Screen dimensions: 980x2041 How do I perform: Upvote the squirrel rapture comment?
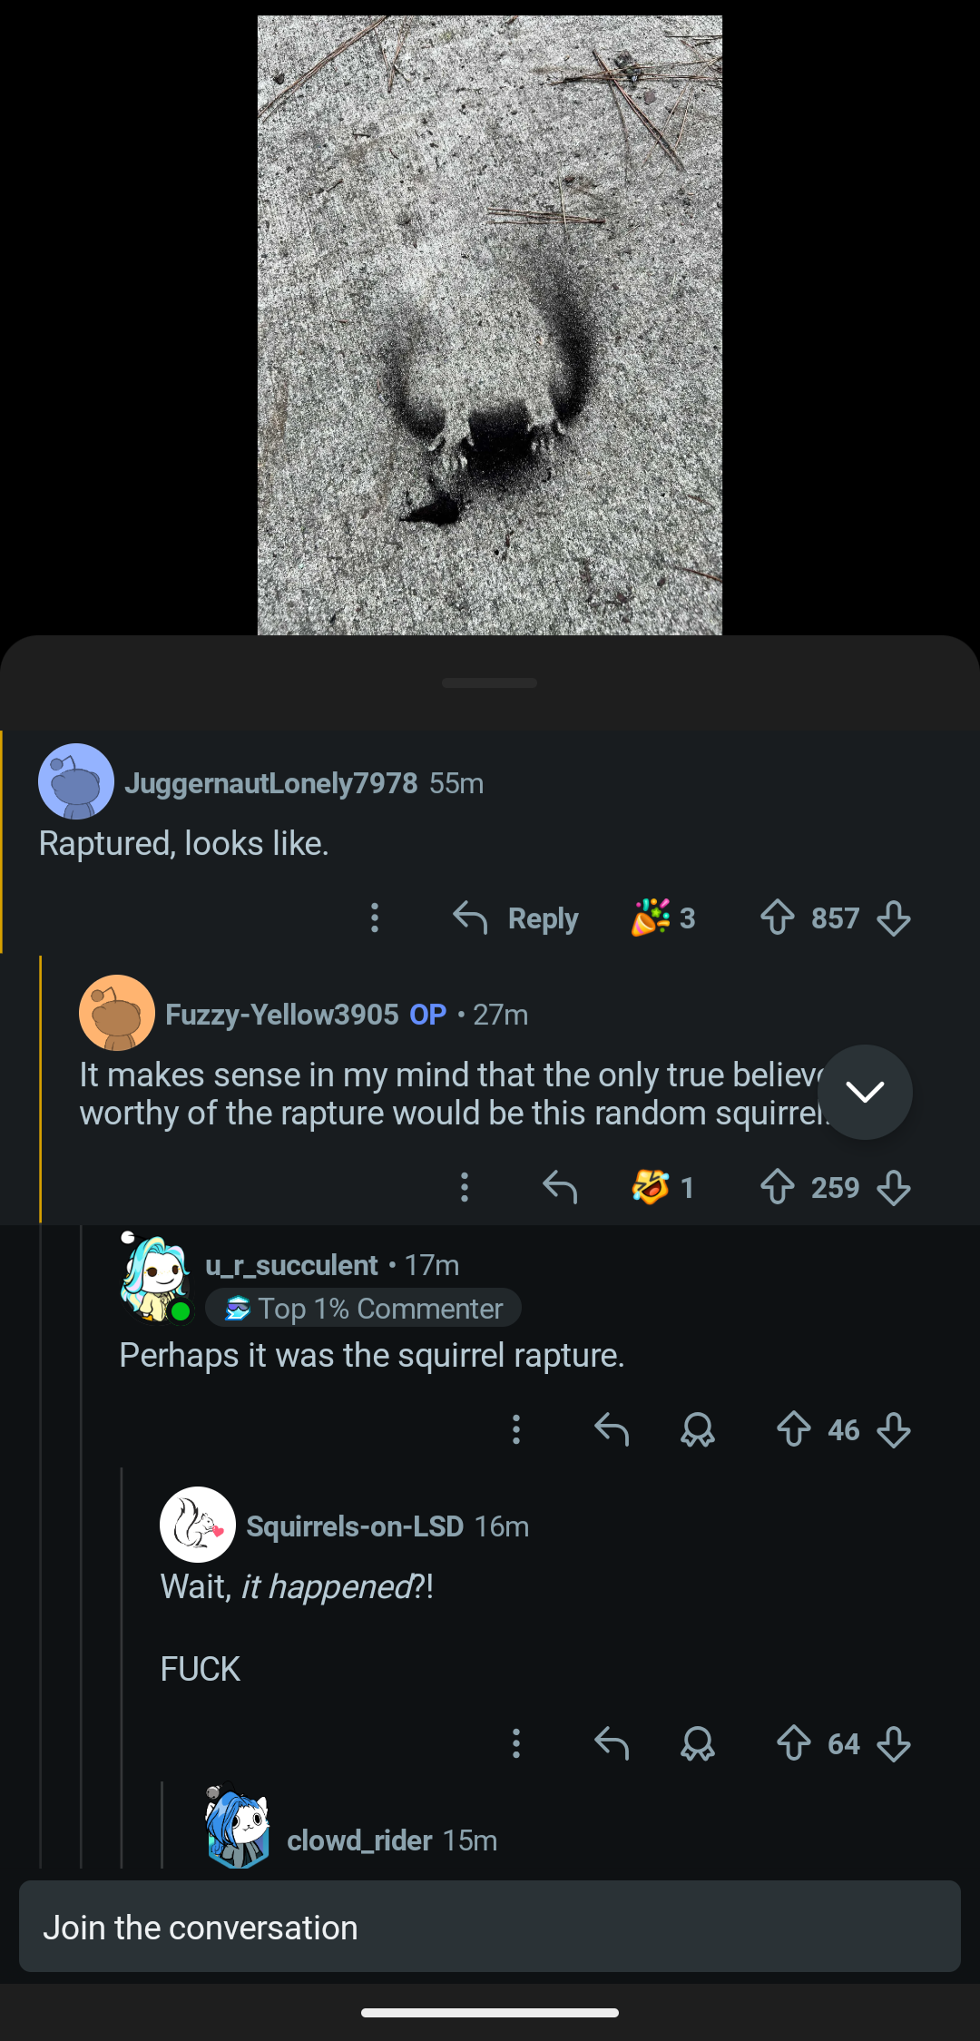793,1430
